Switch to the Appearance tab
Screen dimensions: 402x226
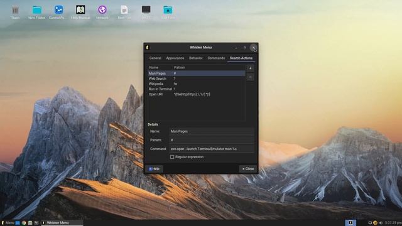pos(175,58)
